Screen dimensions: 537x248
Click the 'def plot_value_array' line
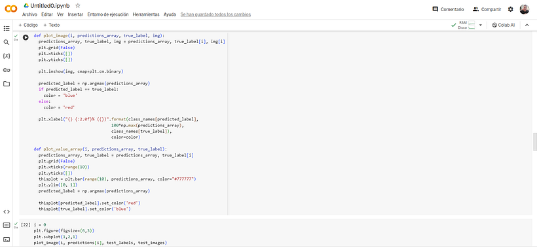[x=100, y=149]
